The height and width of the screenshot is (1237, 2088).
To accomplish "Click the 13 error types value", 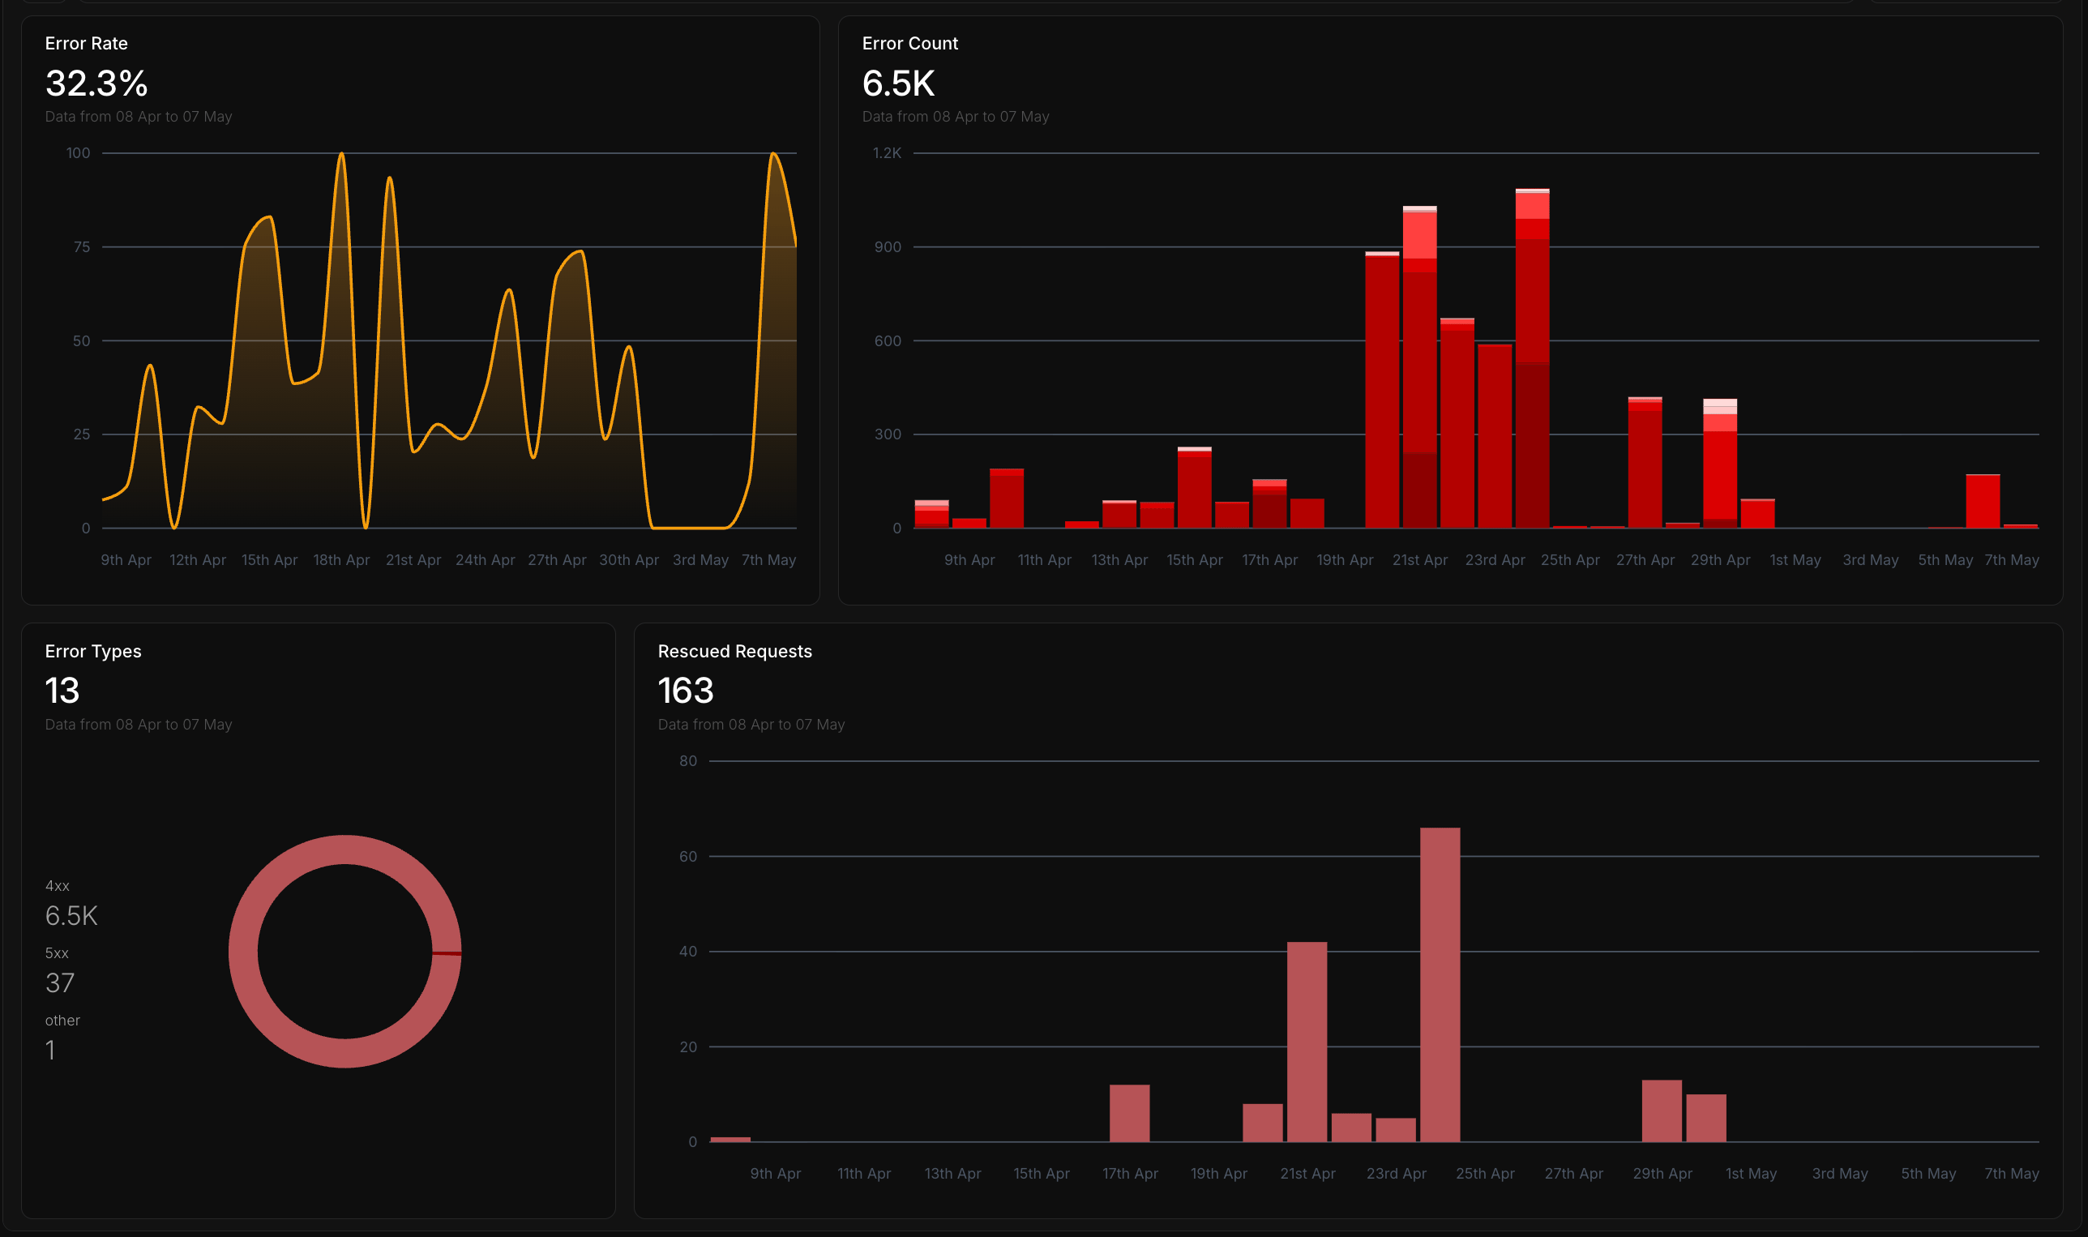I will pyautogui.click(x=62, y=690).
